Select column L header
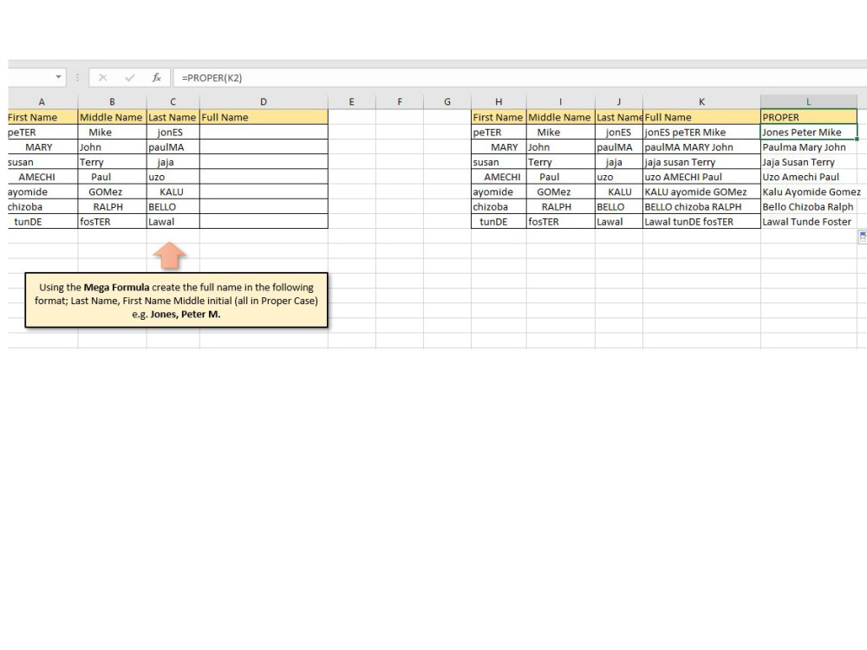This screenshot has width=867, height=650. [x=808, y=101]
